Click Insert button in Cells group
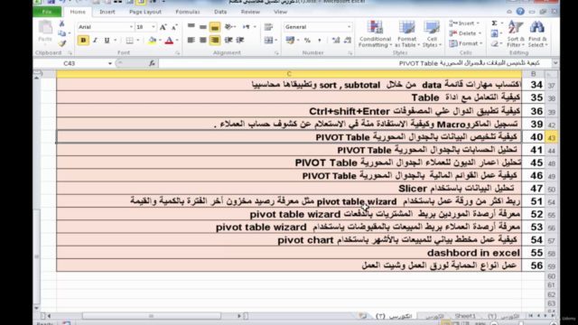578x325 pixels. click(x=464, y=23)
